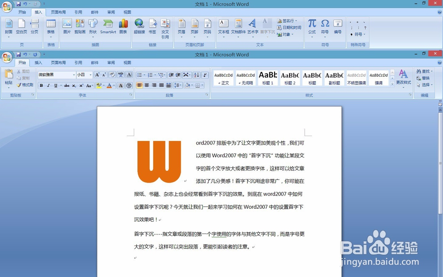
Task: Open the 引用 tab in lower window
Action: tap(78, 63)
